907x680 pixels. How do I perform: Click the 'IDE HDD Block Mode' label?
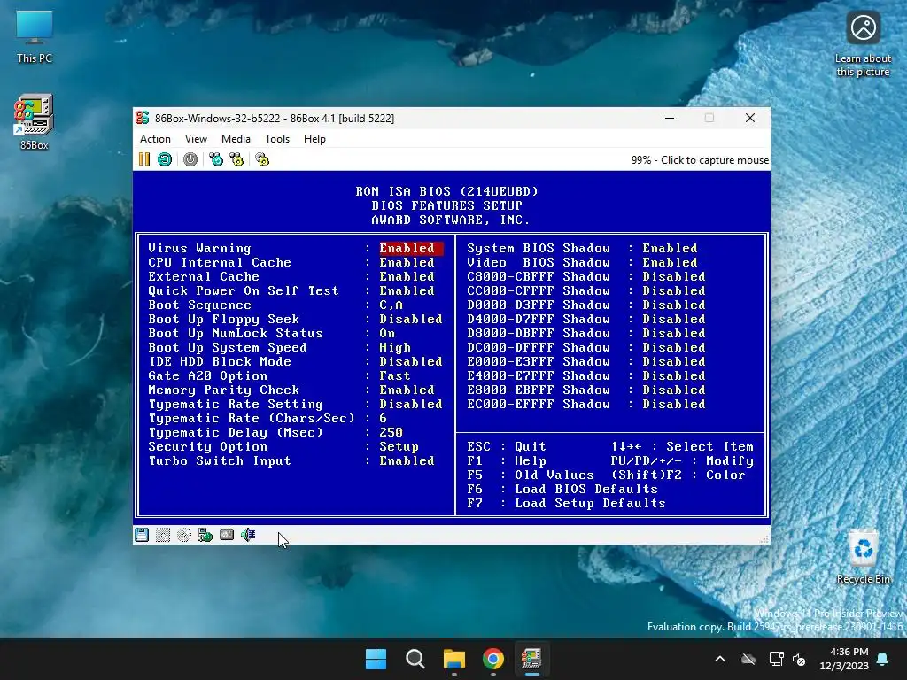220,361
